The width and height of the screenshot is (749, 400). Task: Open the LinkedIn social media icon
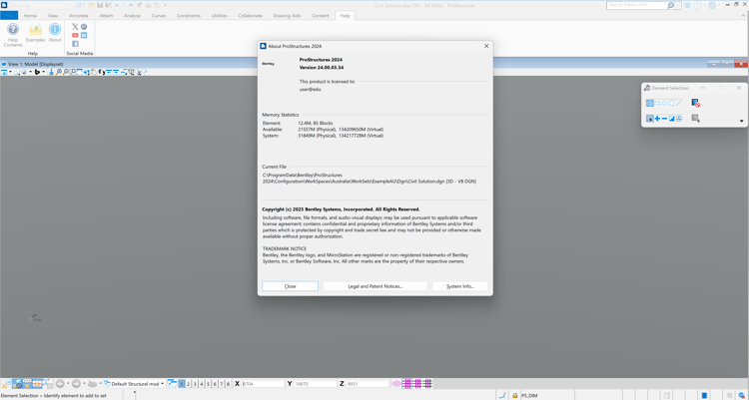(84, 35)
